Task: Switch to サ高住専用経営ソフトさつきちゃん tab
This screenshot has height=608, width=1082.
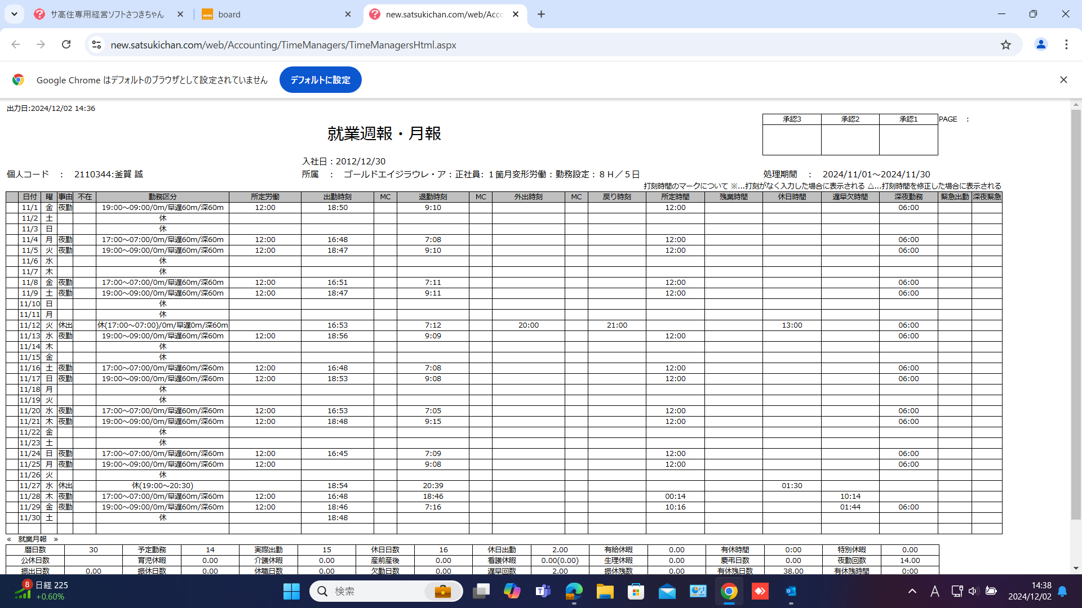Action: click(107, 14)
